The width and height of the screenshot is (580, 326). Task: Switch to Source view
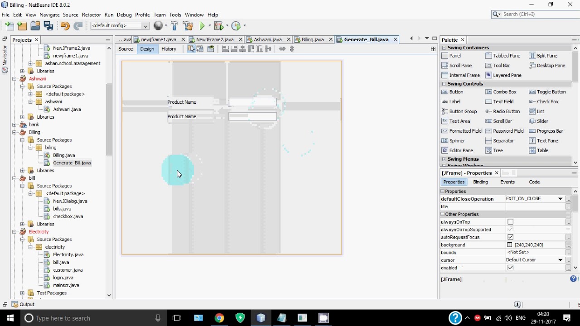126,49
